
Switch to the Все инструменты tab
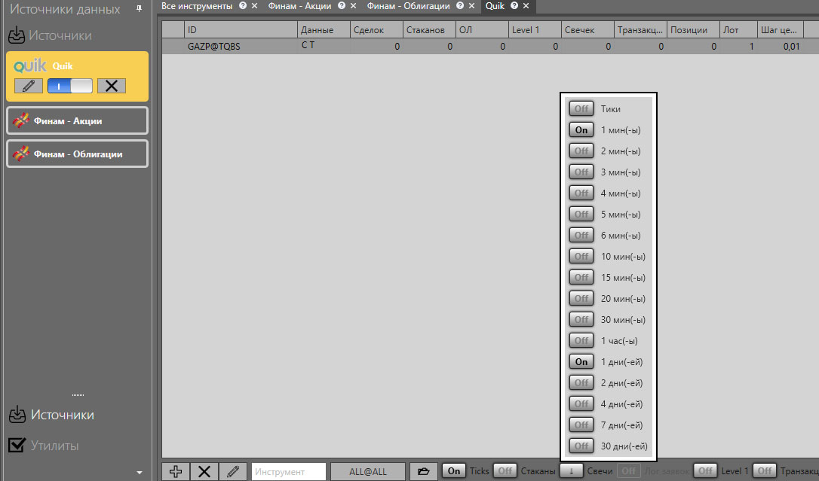tap(197, 6)
